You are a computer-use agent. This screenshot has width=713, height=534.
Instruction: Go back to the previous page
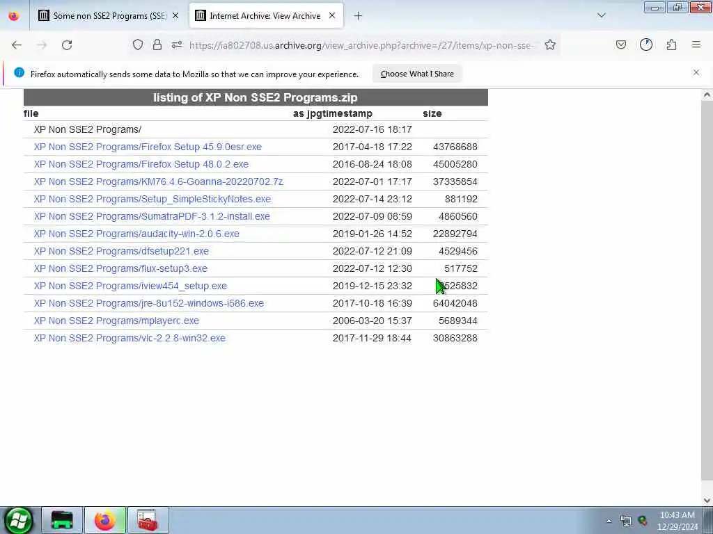click(x=17, y=45)
